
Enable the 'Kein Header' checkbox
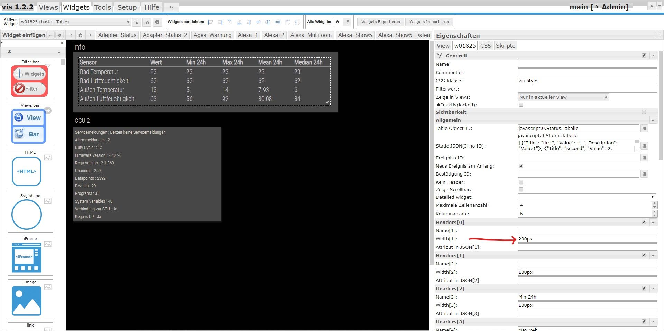(x=521, y=182)
